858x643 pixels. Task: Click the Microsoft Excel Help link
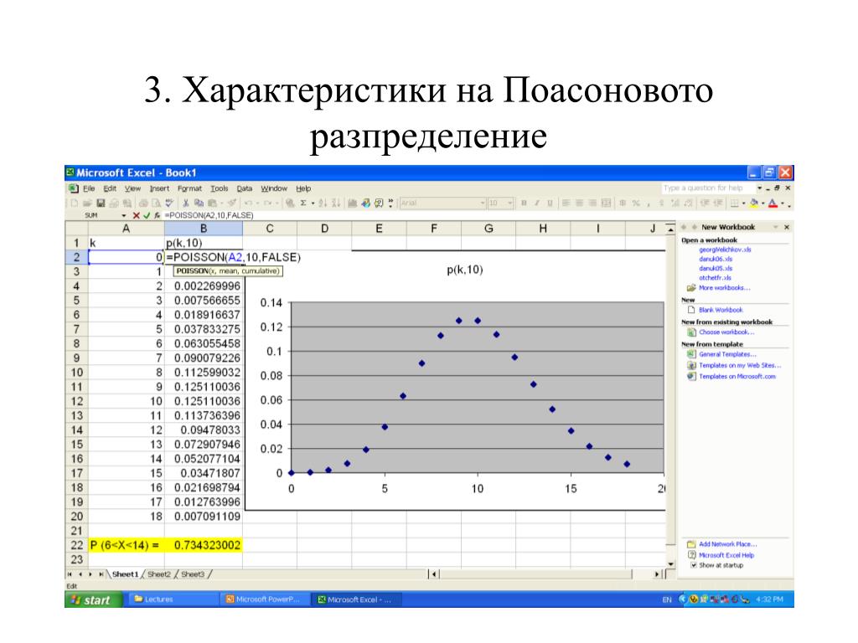click(x=726, y=555)
